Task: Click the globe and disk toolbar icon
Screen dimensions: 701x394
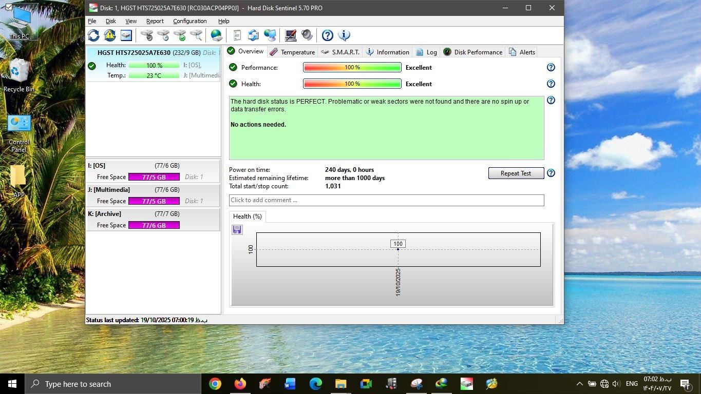Action: [217, 35]
